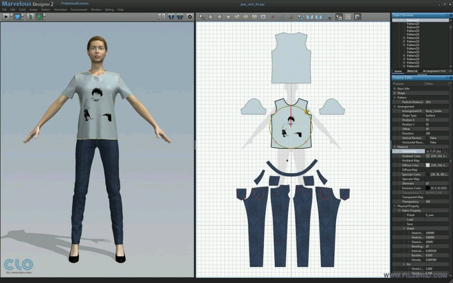Open the Animation menu
453x283 pixels.
pos(61,10)
